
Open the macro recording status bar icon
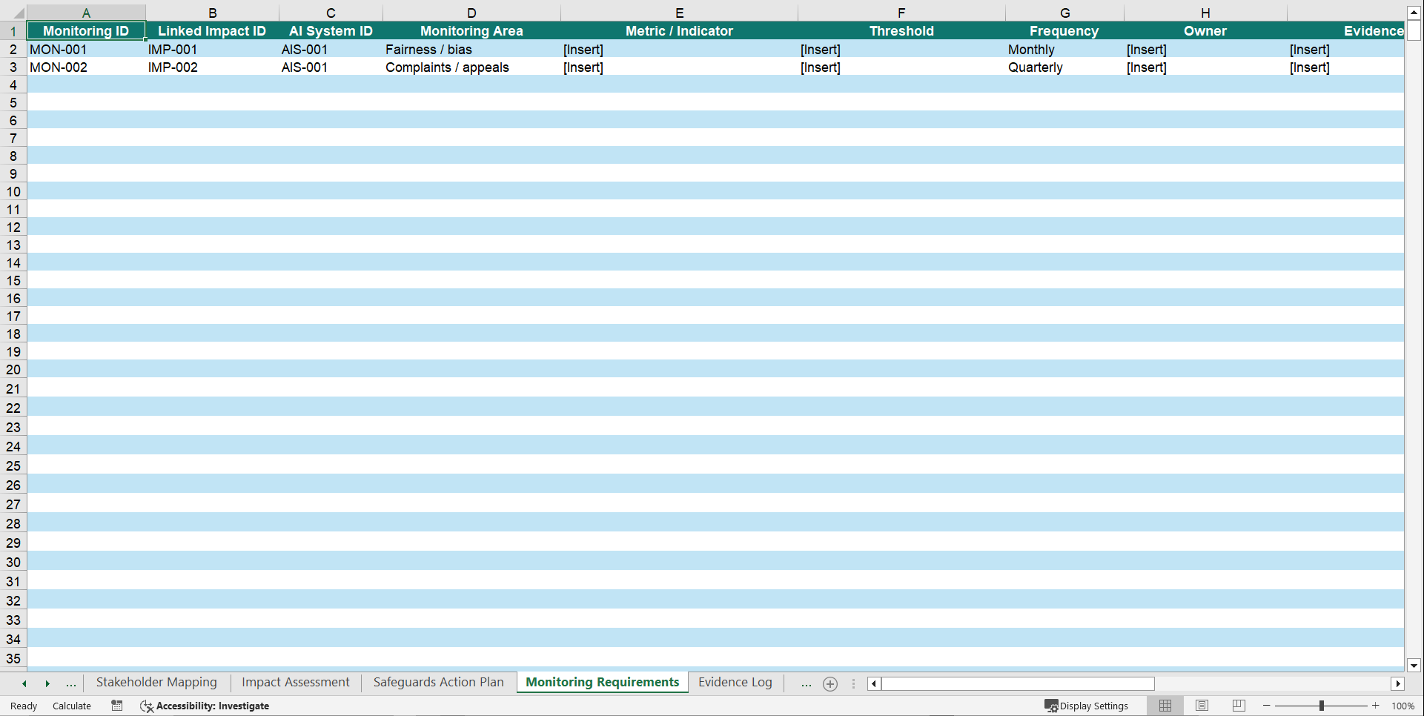[117, 706]
